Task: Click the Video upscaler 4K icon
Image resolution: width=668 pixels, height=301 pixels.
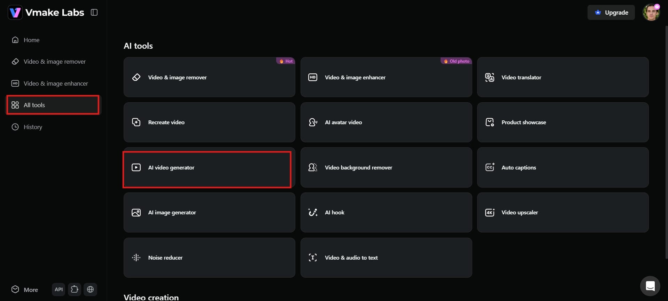Action: [490, 212]
